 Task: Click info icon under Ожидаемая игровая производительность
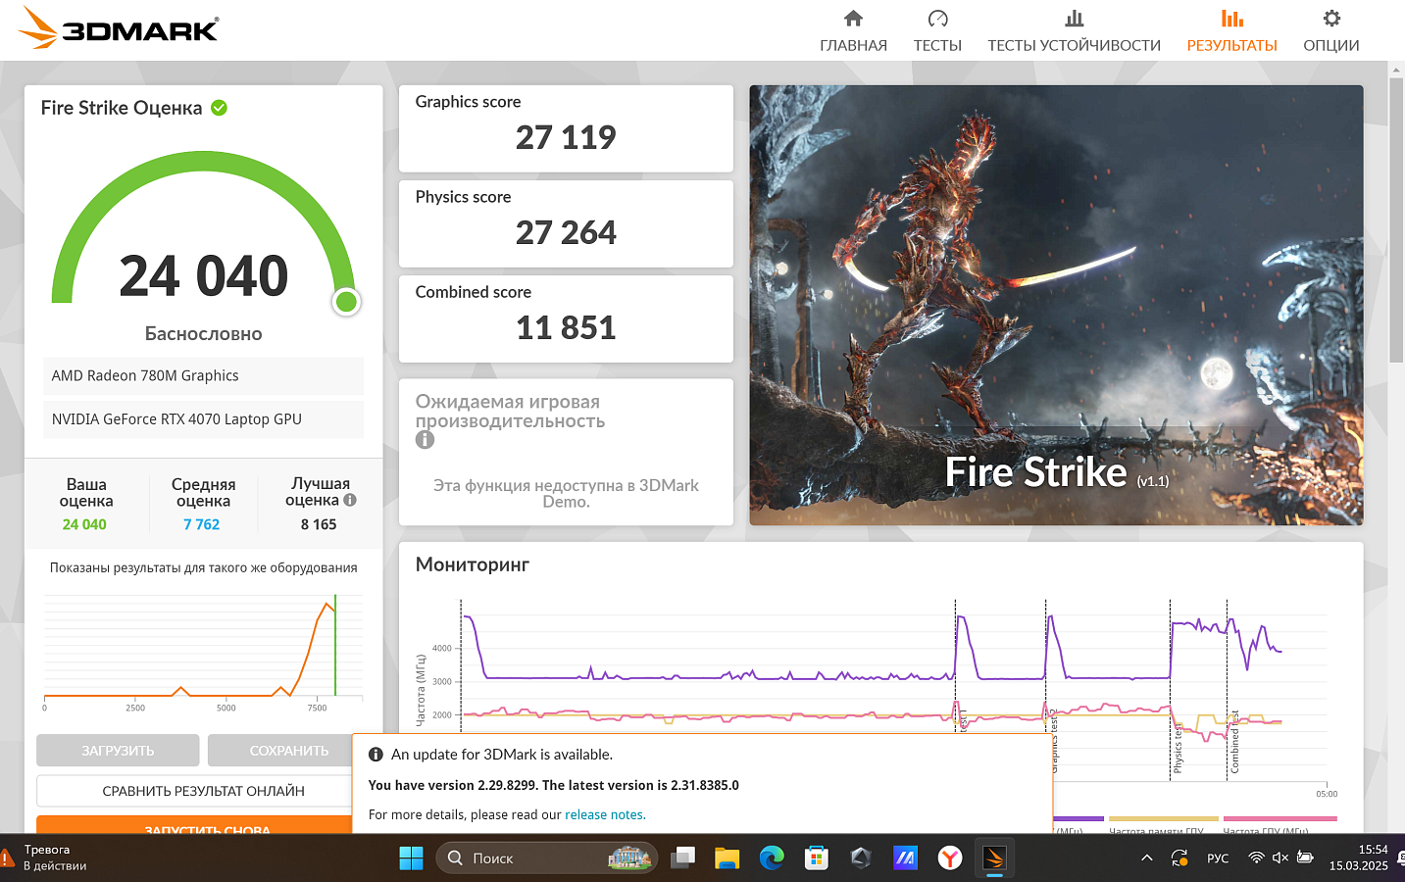pos(425,440)
